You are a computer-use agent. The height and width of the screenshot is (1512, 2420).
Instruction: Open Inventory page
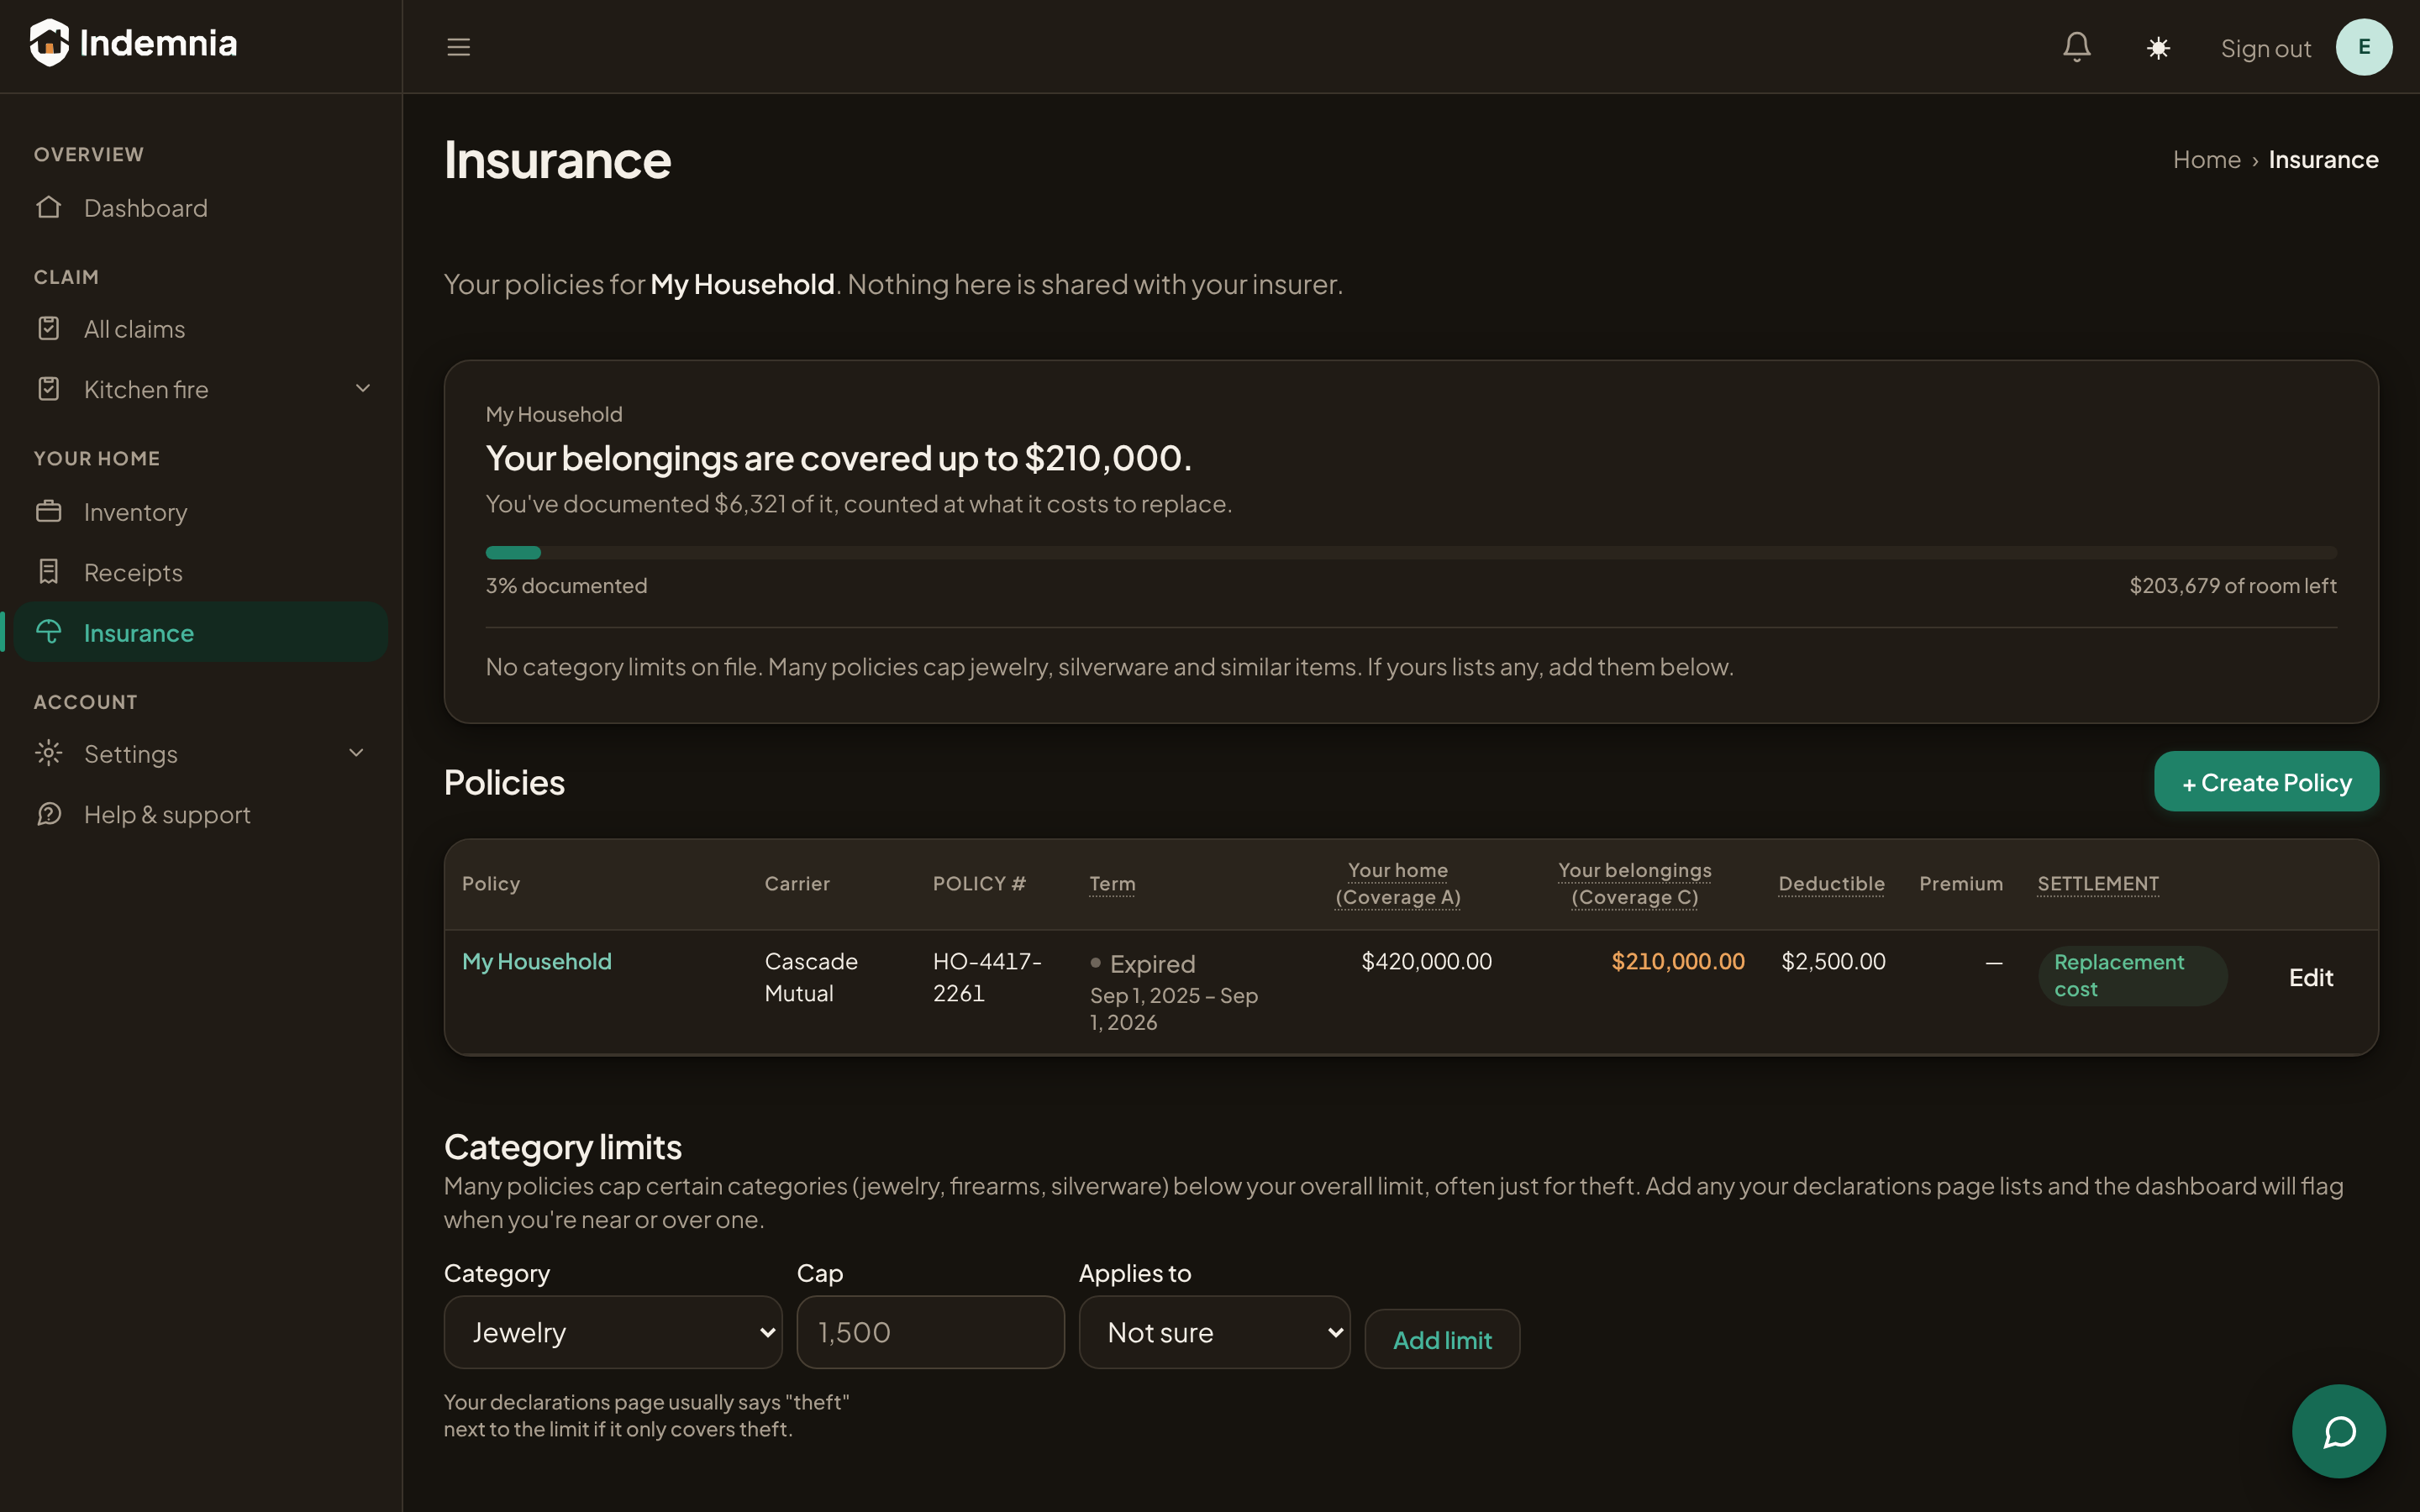(x=201, y=512)
